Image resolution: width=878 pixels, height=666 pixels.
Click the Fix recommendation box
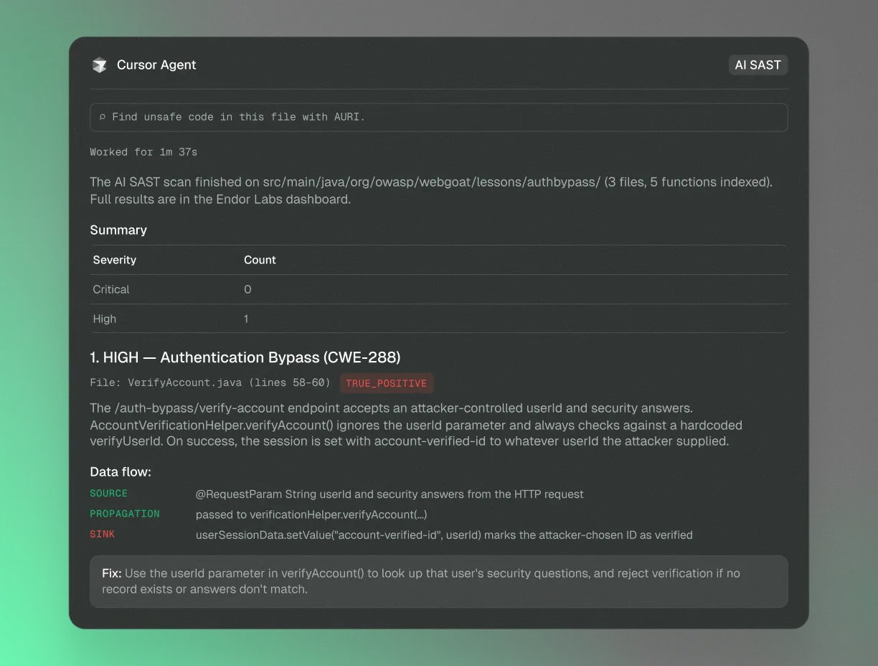click(x=438, y=581)
